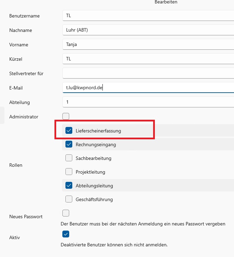Click the Bearbeiten heading at the top
This screenshot has width=234, height=257.
[166, 2]
